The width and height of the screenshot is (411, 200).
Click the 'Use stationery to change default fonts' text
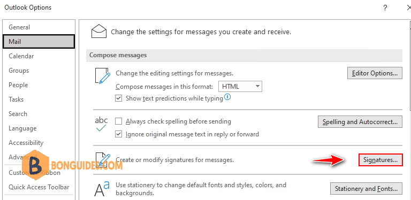point(201,189)
